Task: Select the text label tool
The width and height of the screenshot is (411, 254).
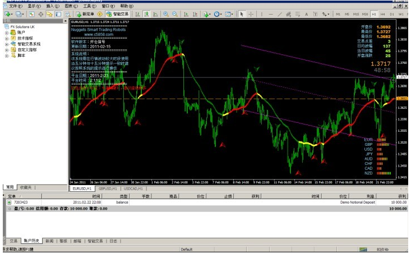Action: (x=315, y=14)
